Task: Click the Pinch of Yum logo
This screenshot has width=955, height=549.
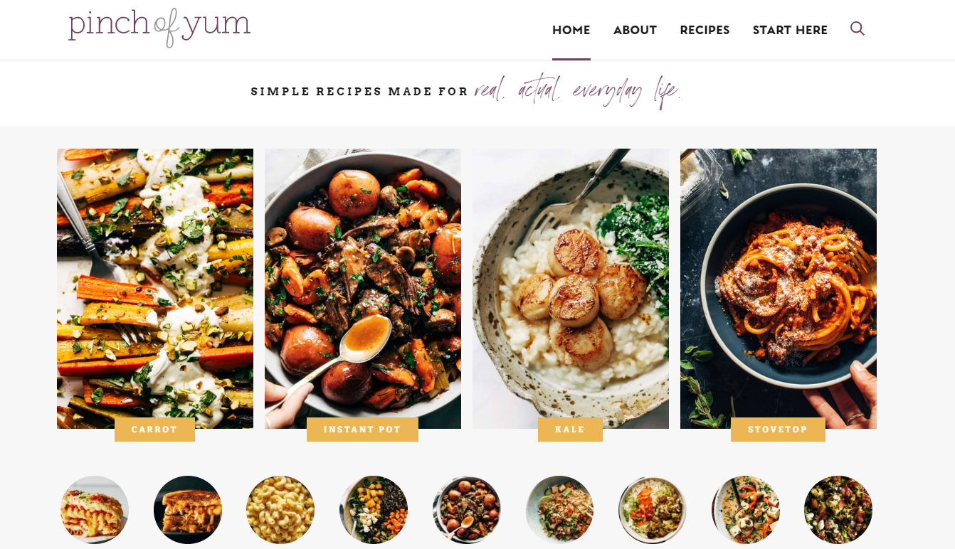Action: coord(159,27)
